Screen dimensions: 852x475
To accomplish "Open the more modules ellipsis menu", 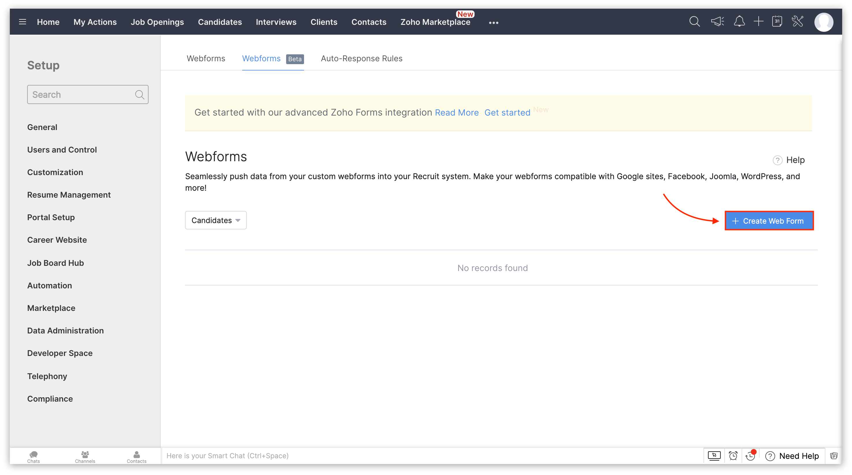I will coord(493,23).
